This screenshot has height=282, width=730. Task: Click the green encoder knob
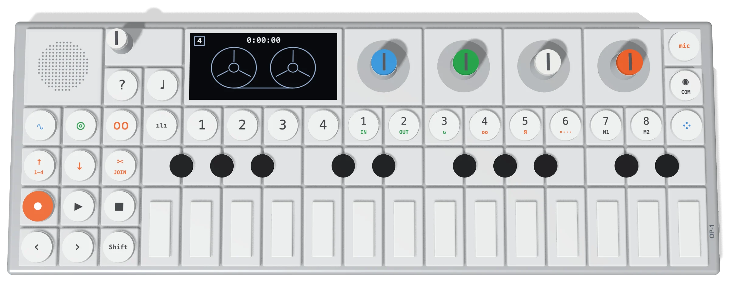[x=465, y=62]
